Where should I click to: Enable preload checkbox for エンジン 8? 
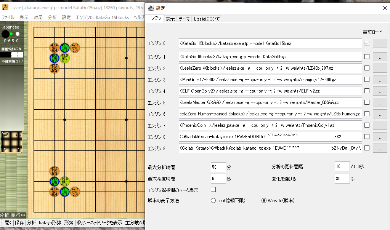[x=367, y=137]
